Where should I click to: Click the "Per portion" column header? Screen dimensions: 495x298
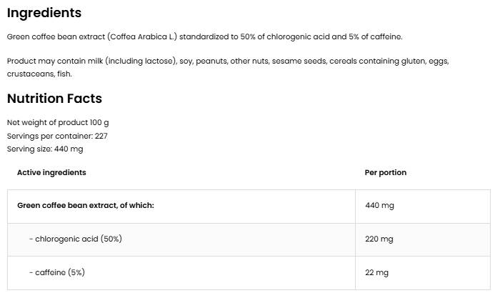click(x=386, y=172)
